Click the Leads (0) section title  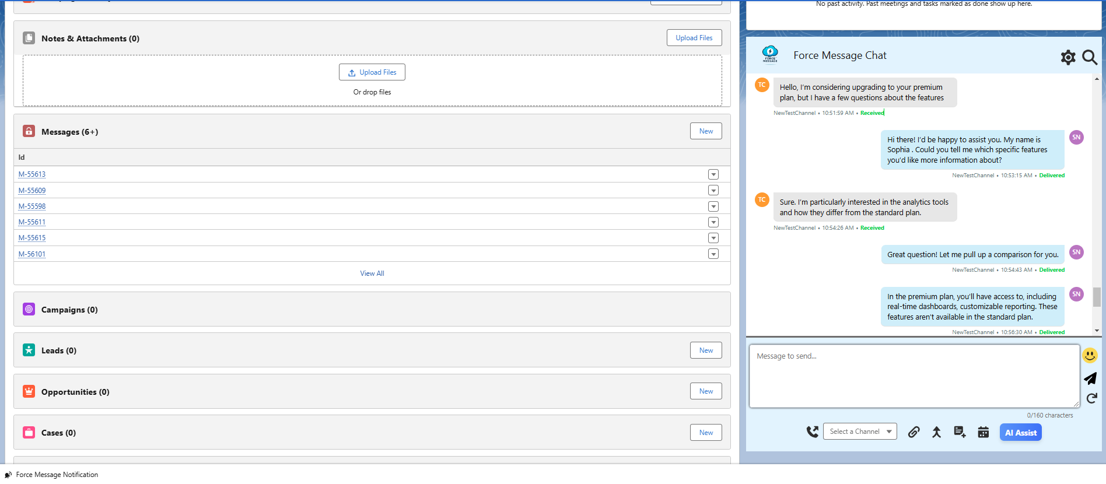59,350
